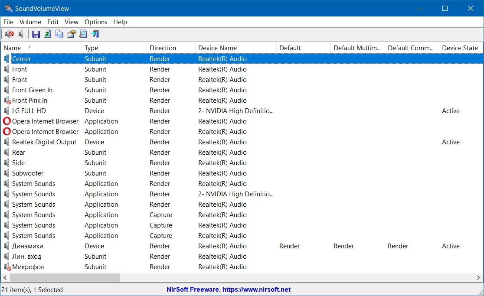Click the Default column header
The width and height of the screenshot is (484, 296).
pyautogui.click(x=304, y=48)
